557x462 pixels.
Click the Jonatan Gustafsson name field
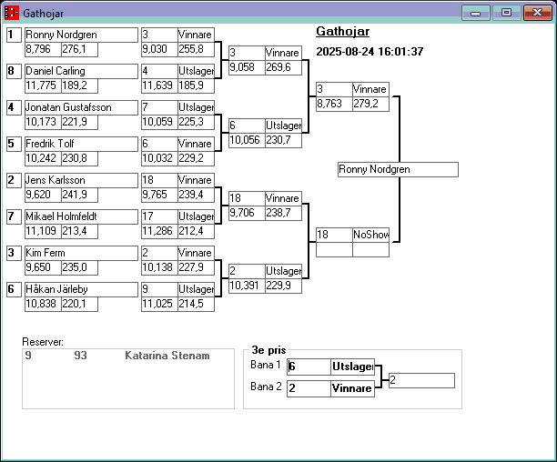(81, 107)
